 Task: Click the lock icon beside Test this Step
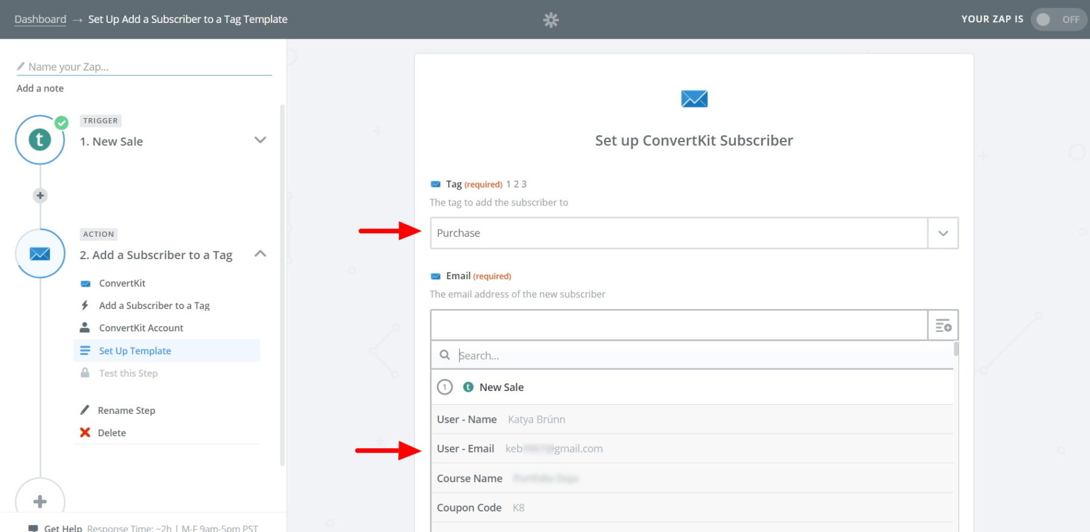point(85,373)
